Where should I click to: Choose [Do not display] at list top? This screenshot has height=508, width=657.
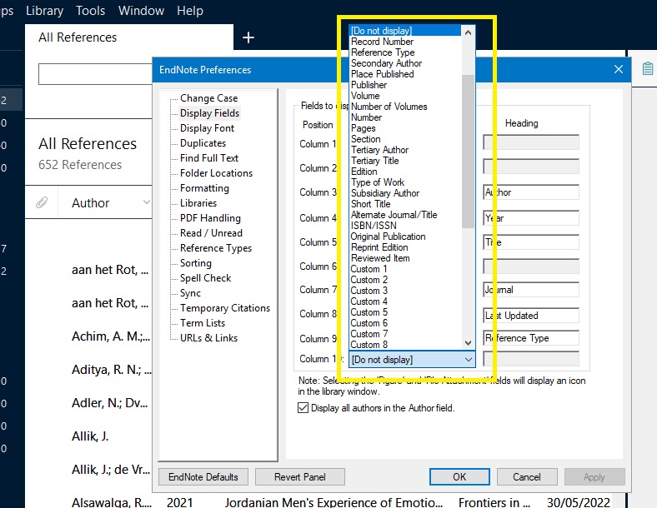point(404,31)
